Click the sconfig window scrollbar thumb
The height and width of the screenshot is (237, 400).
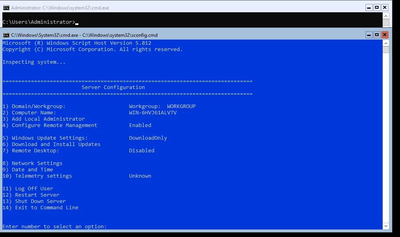(x=386, y=49)
